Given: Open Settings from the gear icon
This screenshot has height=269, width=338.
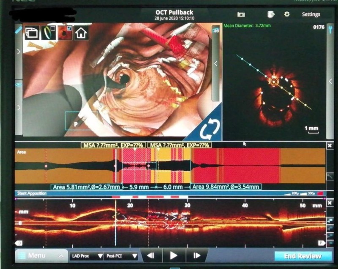Looking at the screenshot, I should [x=287, y=14].
